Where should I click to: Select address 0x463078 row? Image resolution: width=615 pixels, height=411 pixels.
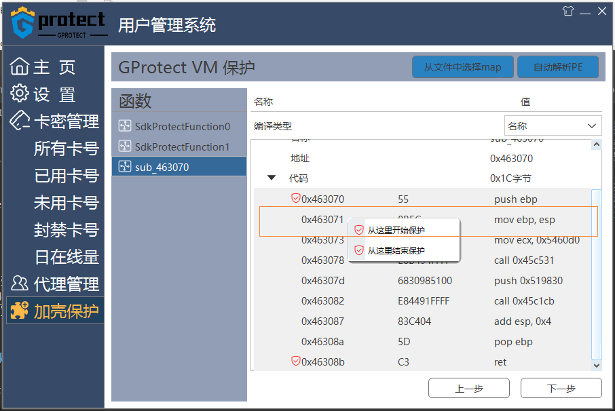pyautogui.click(x=422, y=260)
